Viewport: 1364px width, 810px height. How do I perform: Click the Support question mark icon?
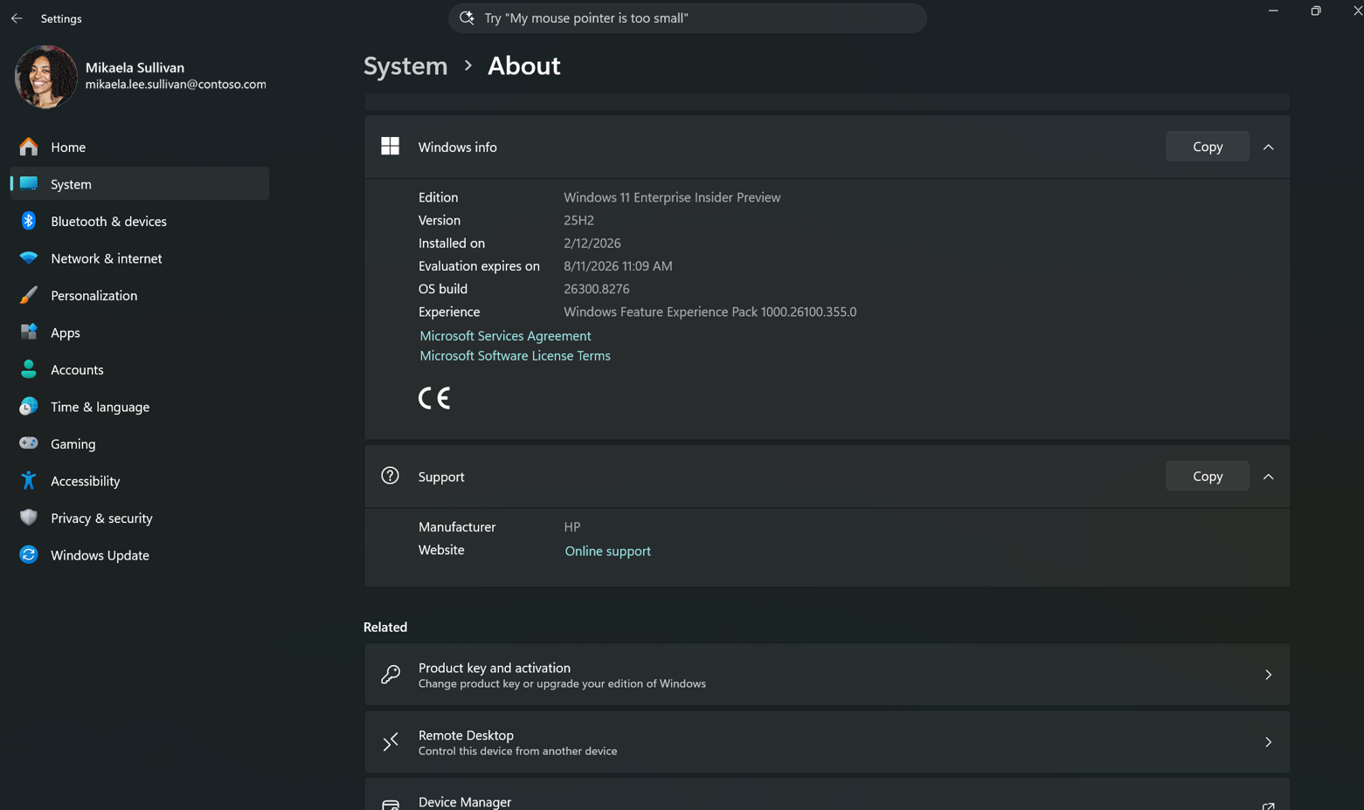click(391, 476)
